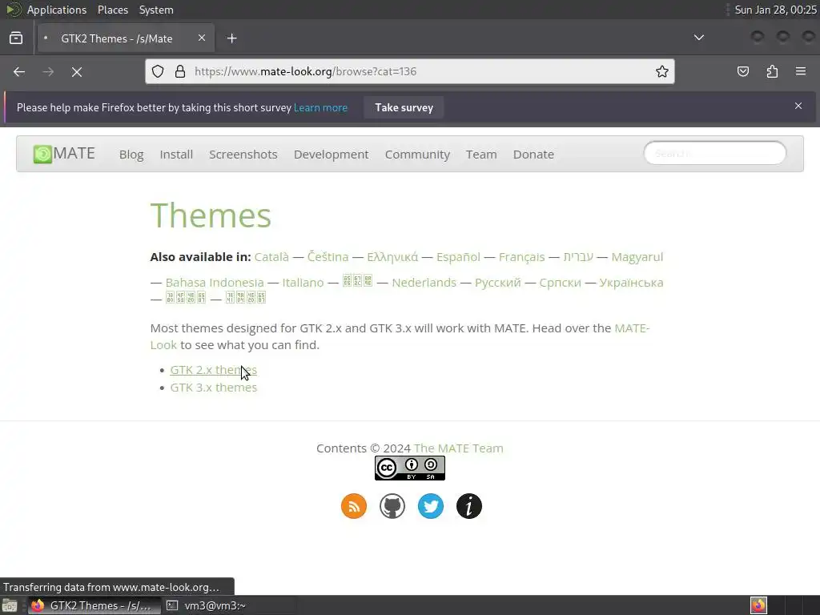Screen dimensions: 820x615
Task: Open The MATE Team footer link
Action: tap(459, 448)
